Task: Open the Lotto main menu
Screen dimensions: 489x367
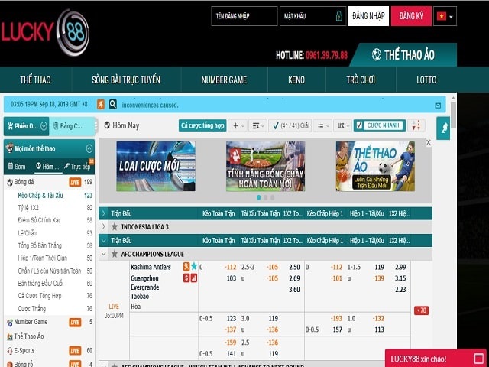Action: click(426, 80)
